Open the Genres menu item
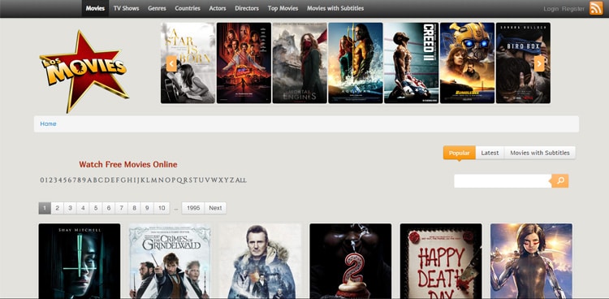Screen dimensions: 609x299 (157, 8)
